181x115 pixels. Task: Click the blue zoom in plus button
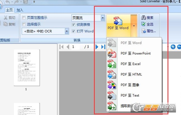coord(173,47)
